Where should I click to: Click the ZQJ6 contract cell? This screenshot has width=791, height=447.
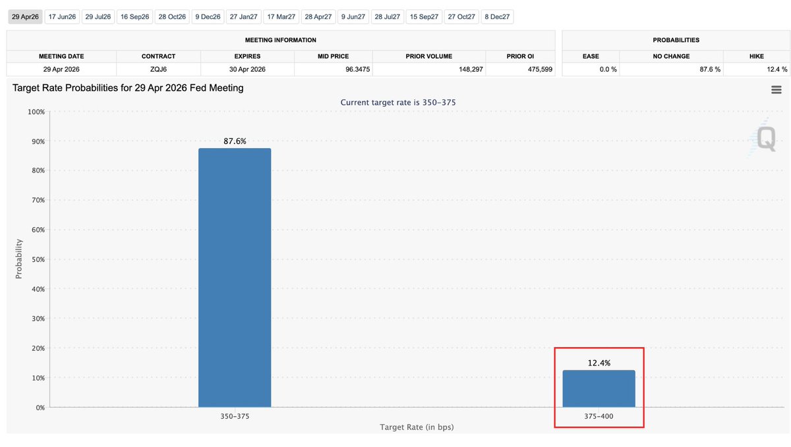click(x=158, y=69)
